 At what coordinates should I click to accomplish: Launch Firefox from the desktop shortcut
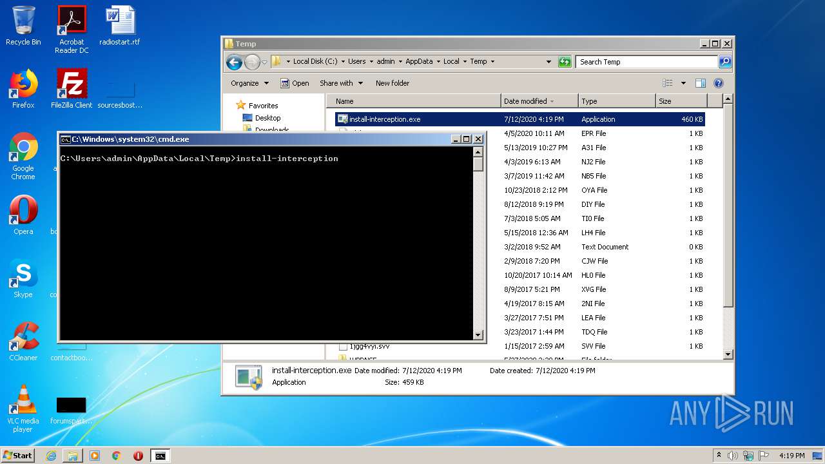23,89
